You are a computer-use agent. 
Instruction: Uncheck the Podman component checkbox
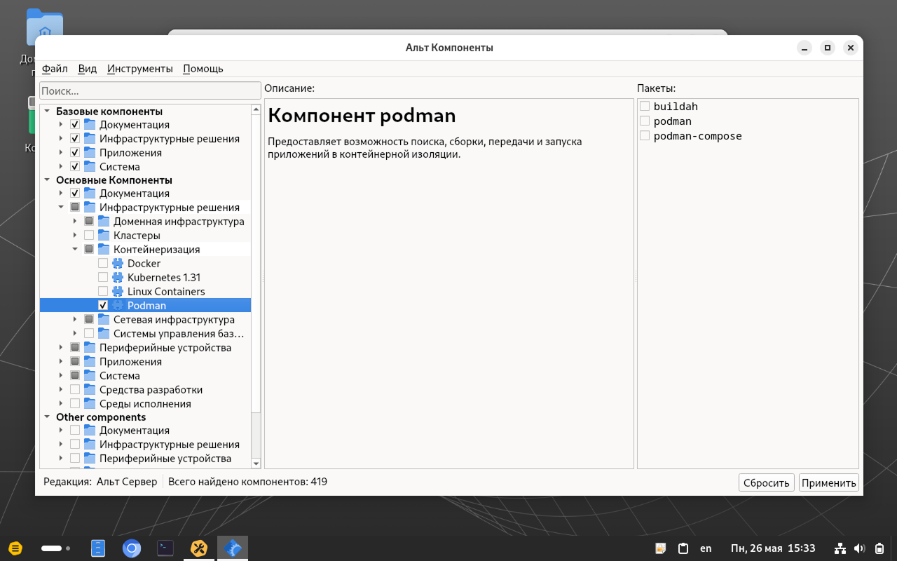103,305
